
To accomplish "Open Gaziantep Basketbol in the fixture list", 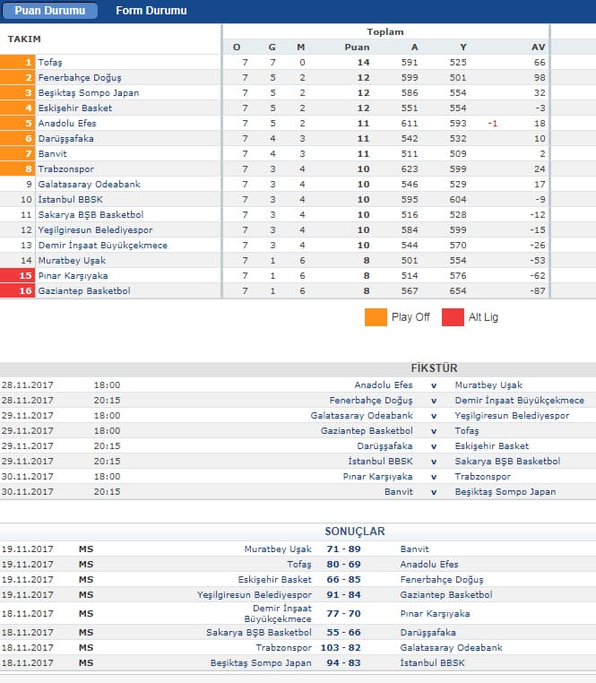I will [x=367, y=431].
